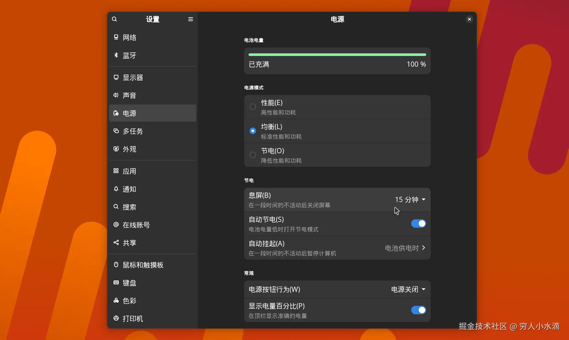The image size is (569, 340).
Task: Click the 设置 title in the sidebar header
Action: pos(153,19)
